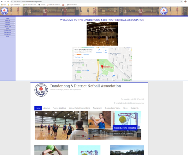
Task: Open 'Fixtures & Ladders' nav item
Action: pos(59,108)
